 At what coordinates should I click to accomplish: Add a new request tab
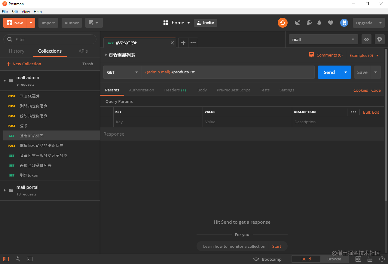[183, 43]
